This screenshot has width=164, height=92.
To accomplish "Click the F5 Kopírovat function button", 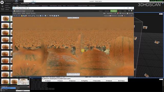I will click(x=72, y=81).
